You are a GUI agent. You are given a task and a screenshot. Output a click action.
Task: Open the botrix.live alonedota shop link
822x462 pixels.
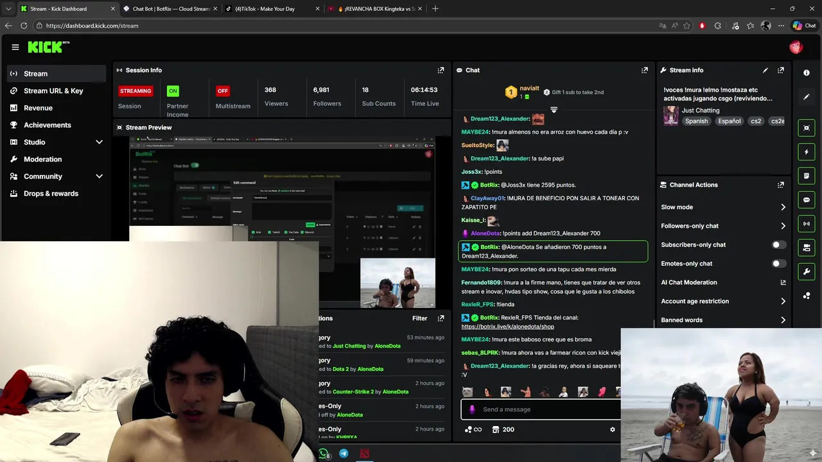point(507,327)
